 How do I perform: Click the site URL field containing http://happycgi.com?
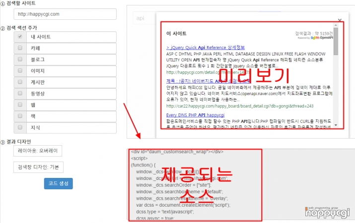click(x=65, y=14)
